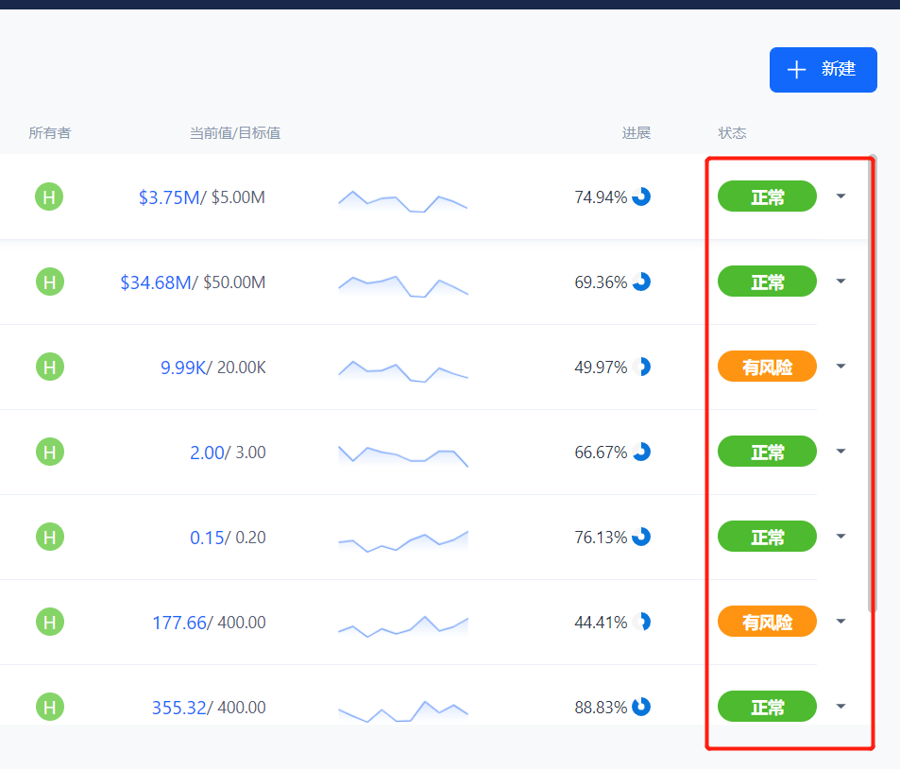Click the 状态 column header
The width and height of the screenshot is (900, 769).
click(732, 133)
